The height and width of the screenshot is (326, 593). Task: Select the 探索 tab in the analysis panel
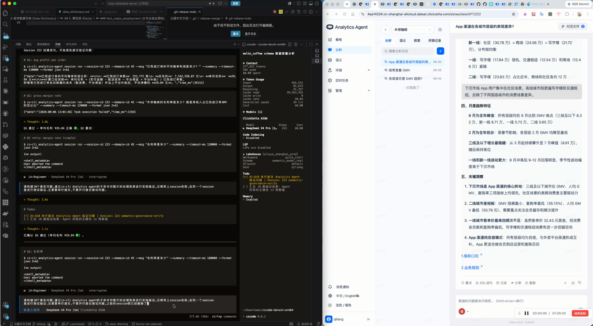click(417, 41)
